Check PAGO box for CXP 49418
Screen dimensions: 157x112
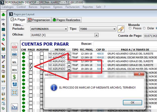click(x=31, y=58)
